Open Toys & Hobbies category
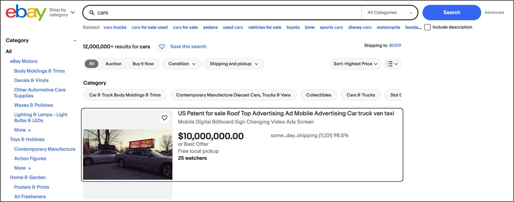The height and width of the screenshot is (202, 514). (27, 139)
